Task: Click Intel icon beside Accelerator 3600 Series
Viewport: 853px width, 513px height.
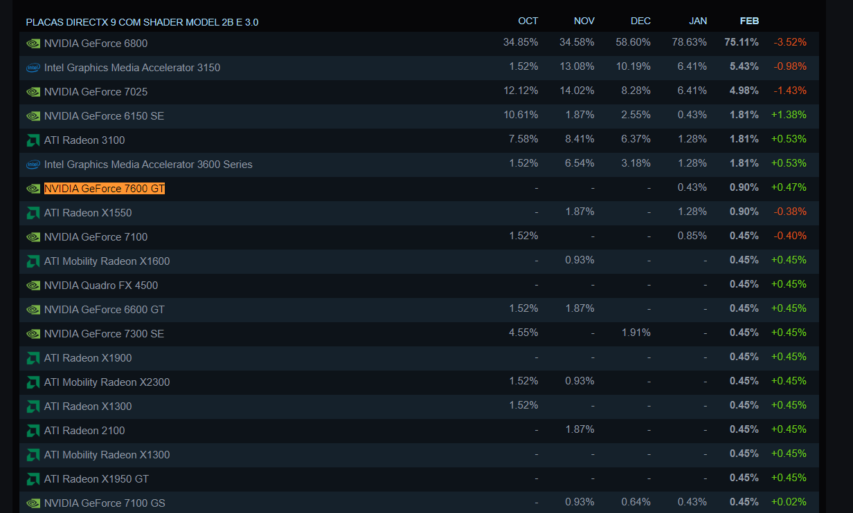Action: pos(33,165)
